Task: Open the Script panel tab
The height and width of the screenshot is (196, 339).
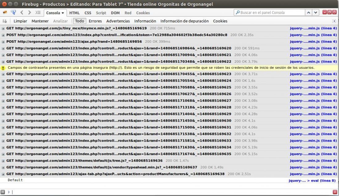Action: click(101, 13)
